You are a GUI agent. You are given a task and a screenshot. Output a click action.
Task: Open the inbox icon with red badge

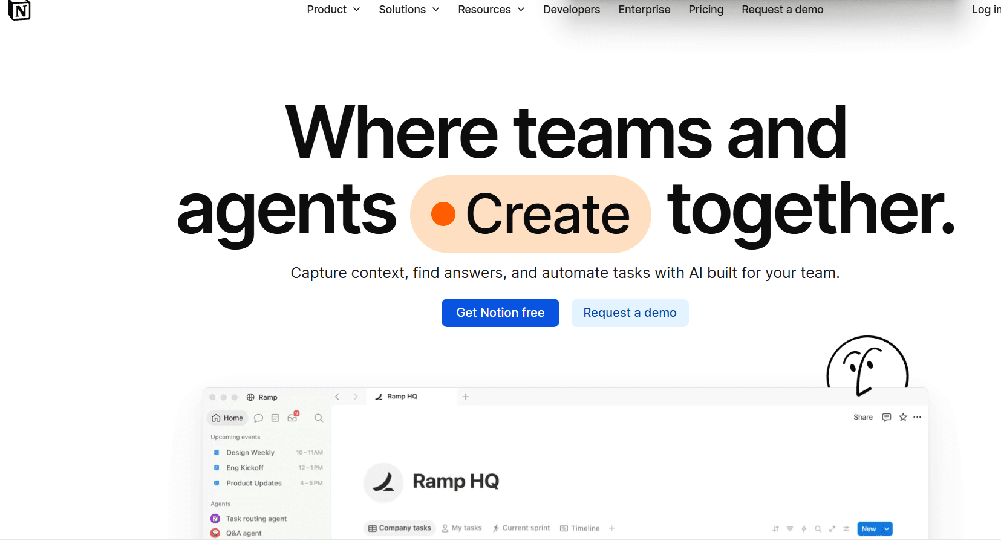coord(293,417)
